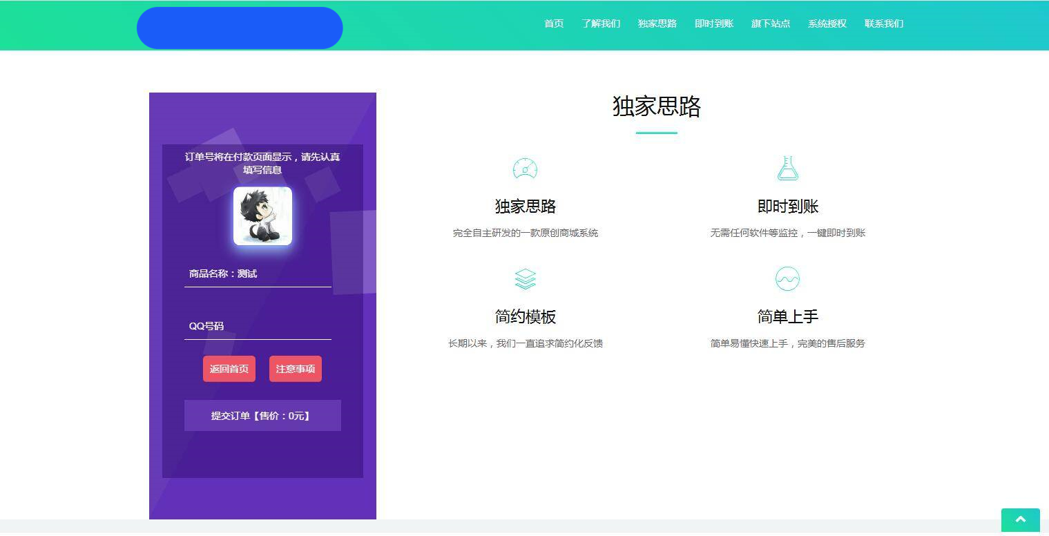Open the 即时到账 navigation link

tap(713, 23)
